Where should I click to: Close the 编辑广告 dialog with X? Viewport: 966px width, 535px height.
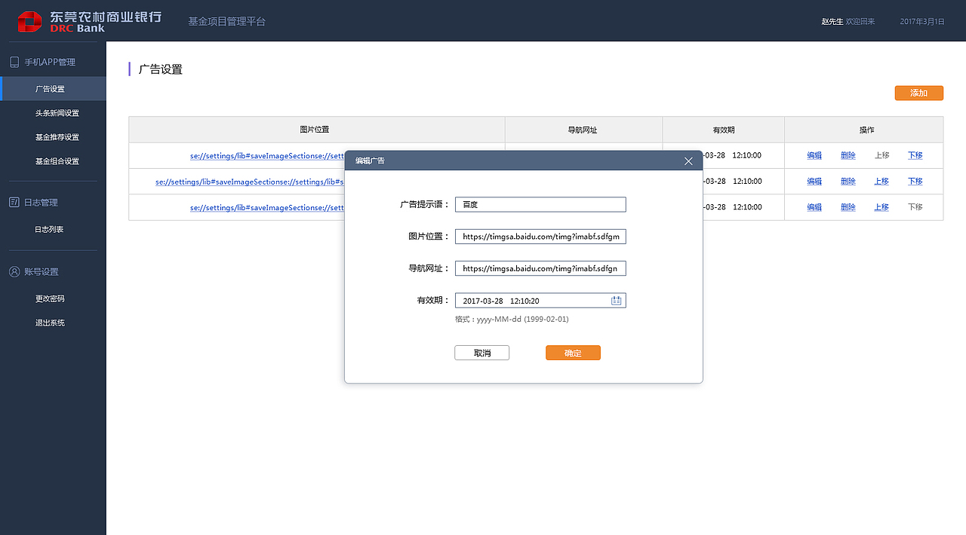(x=688, y=161)
